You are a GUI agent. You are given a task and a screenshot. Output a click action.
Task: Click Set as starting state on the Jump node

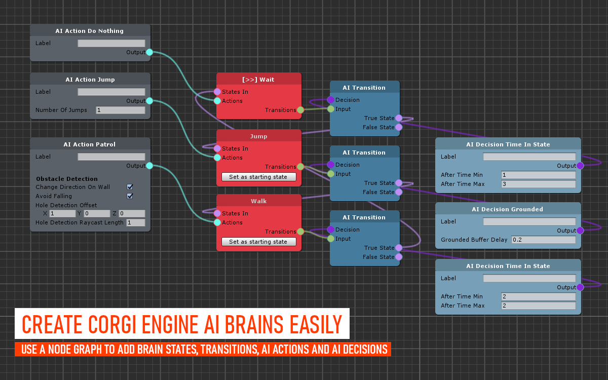[258, 177]
